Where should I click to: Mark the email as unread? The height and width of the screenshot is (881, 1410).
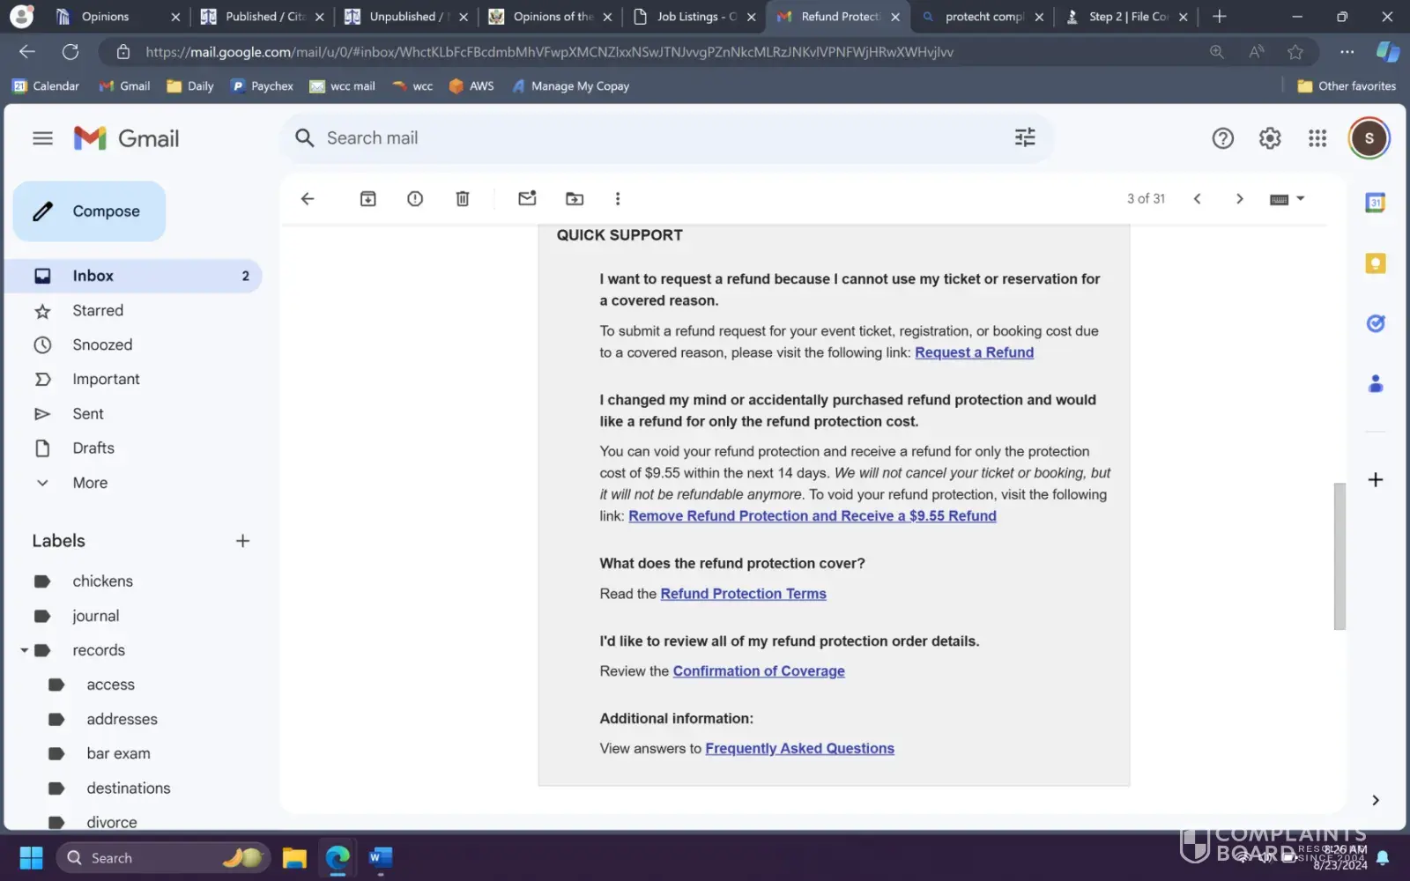point(527,199)
